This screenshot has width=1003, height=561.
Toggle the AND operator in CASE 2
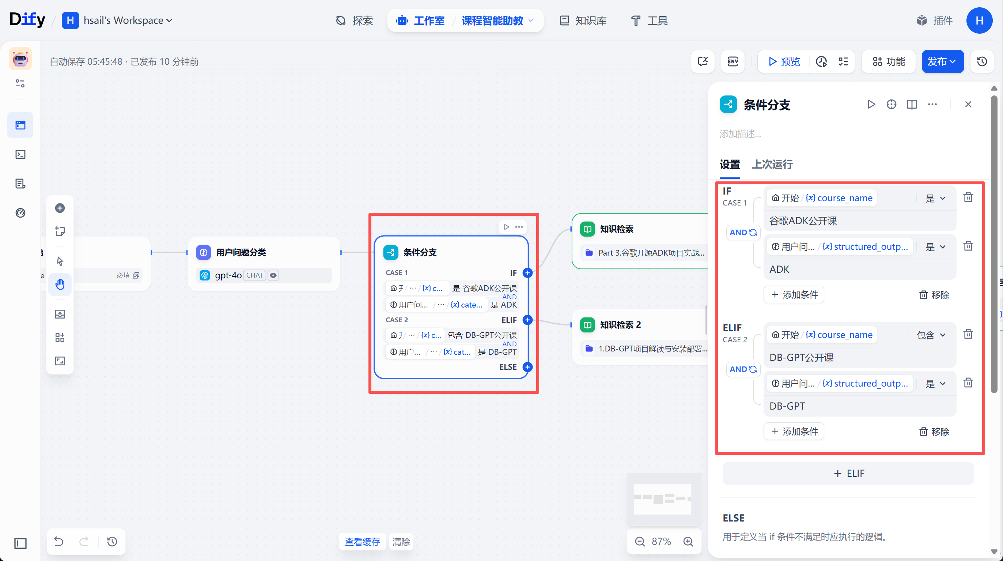coord(743,369)
